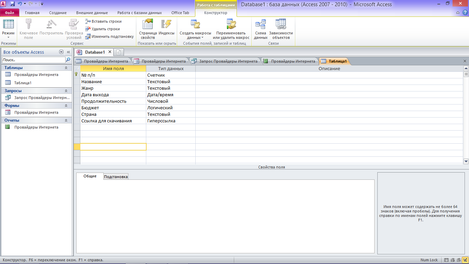Screen dimensions: 469x264
Task: Open Страница свойств property sheet
Action: click(148, 29)
